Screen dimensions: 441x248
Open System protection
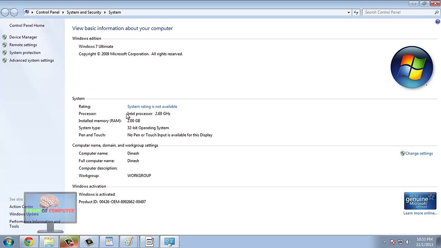coord(25,53)
